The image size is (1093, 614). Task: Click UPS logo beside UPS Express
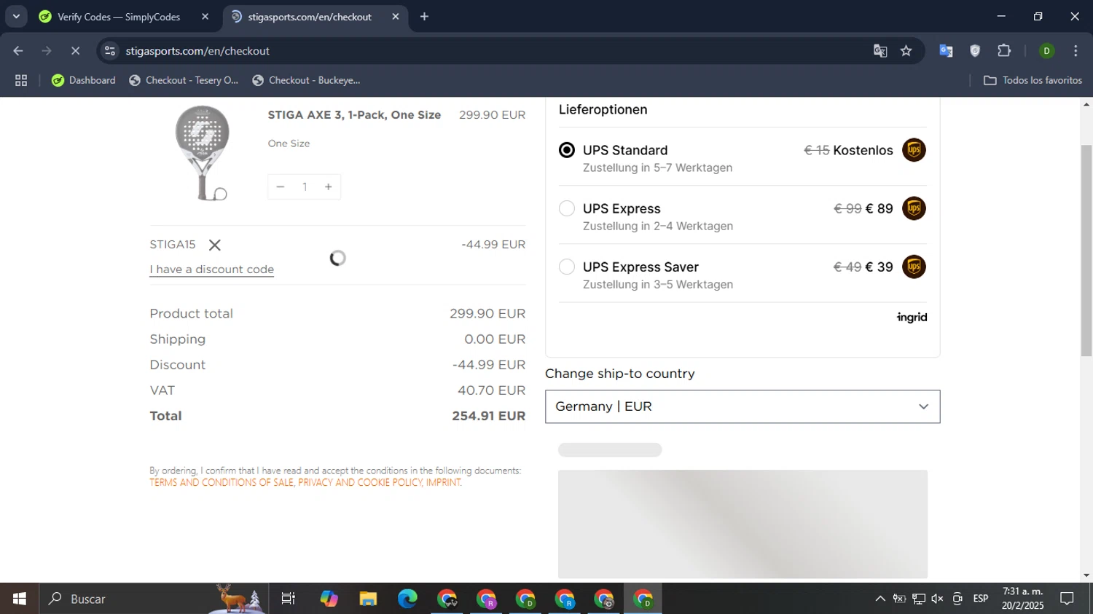[914, 208]
